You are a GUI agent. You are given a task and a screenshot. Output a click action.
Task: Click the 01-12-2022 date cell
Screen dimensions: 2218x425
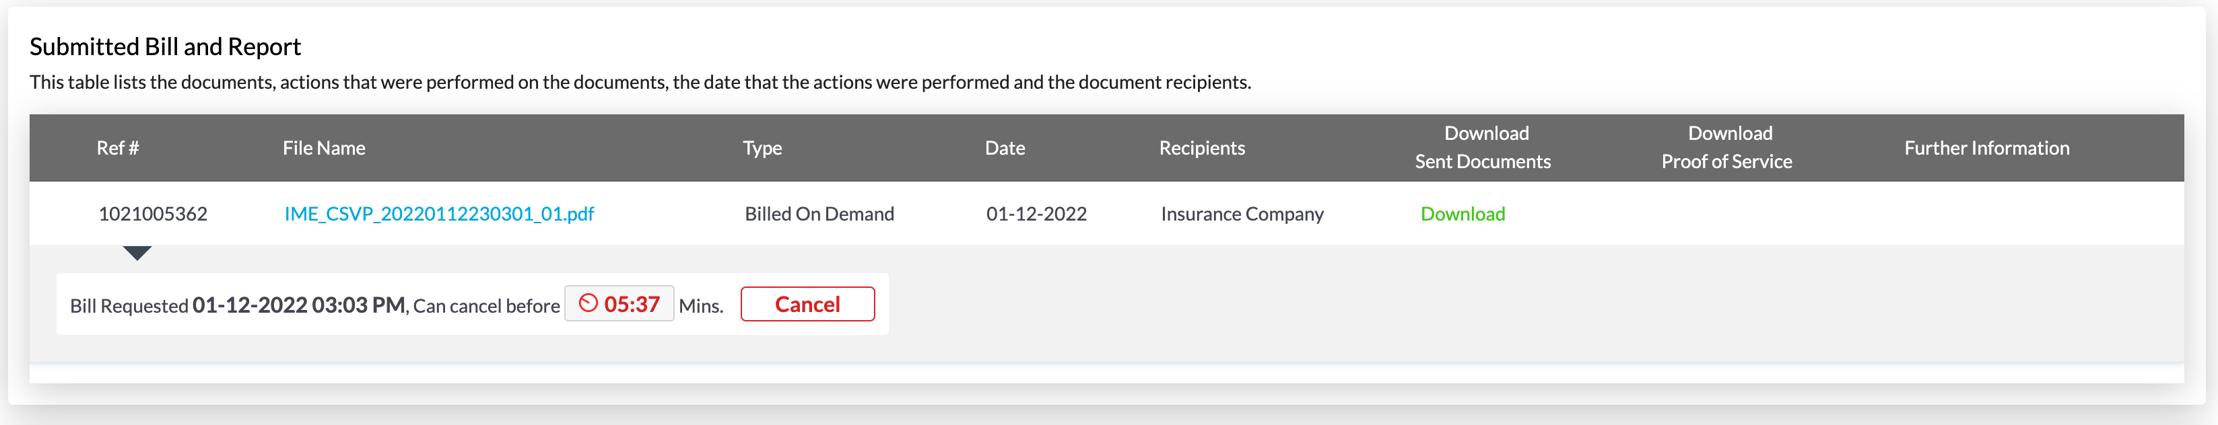click(1036, 213)
